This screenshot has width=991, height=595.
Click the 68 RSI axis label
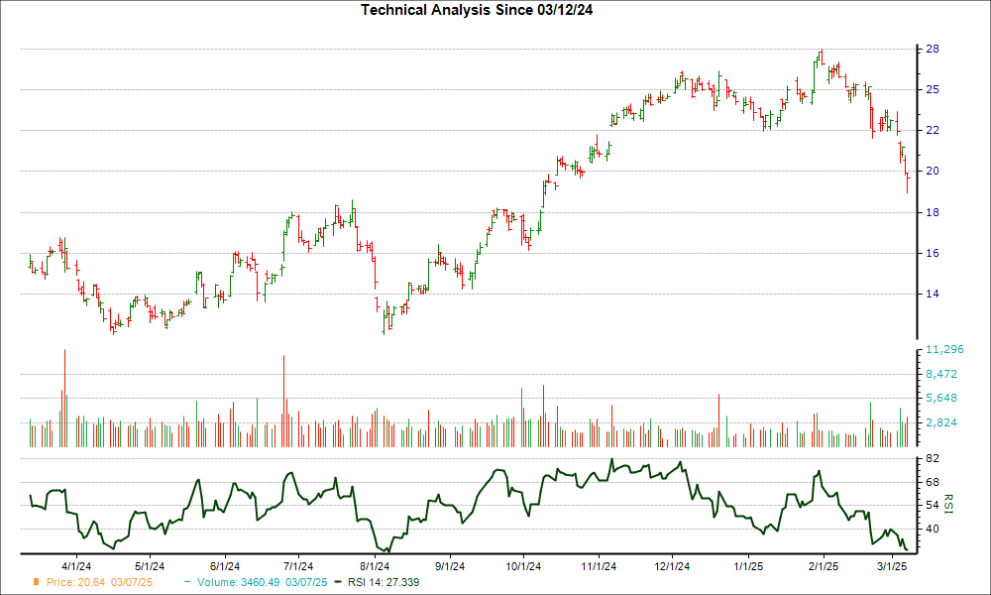click(933, 483)
